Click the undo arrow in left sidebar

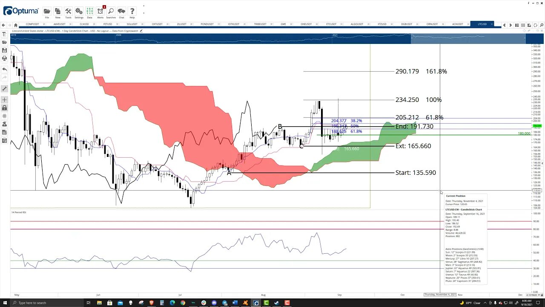tap(4, 69)
